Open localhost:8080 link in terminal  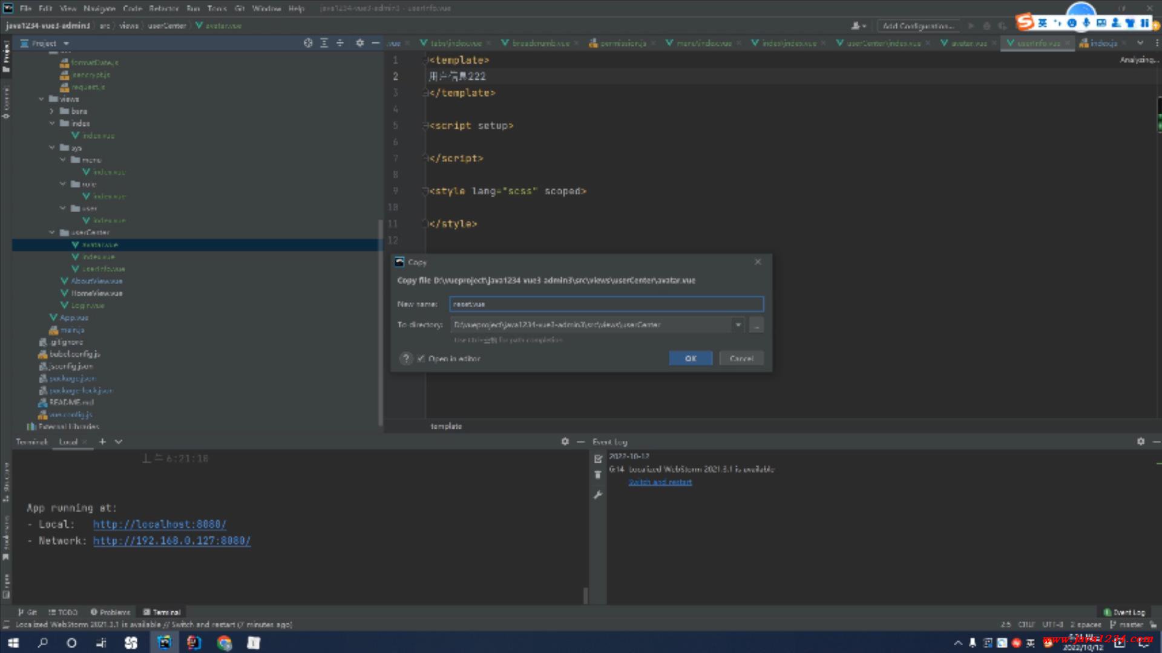point(160,524)
